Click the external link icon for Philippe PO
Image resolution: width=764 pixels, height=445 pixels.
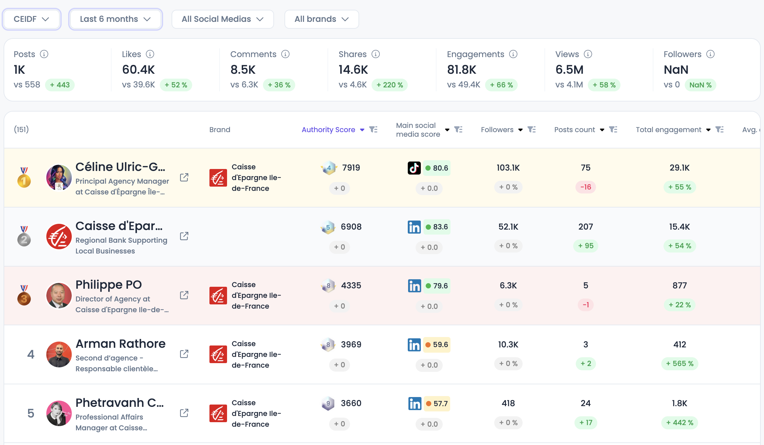point(184,295)
